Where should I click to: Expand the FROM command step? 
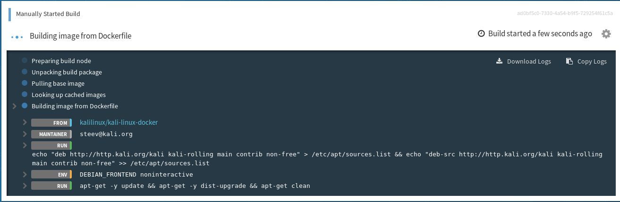coord(25,122)
